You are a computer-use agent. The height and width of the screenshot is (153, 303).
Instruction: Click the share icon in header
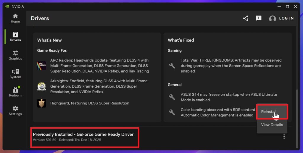coord(246,18)
